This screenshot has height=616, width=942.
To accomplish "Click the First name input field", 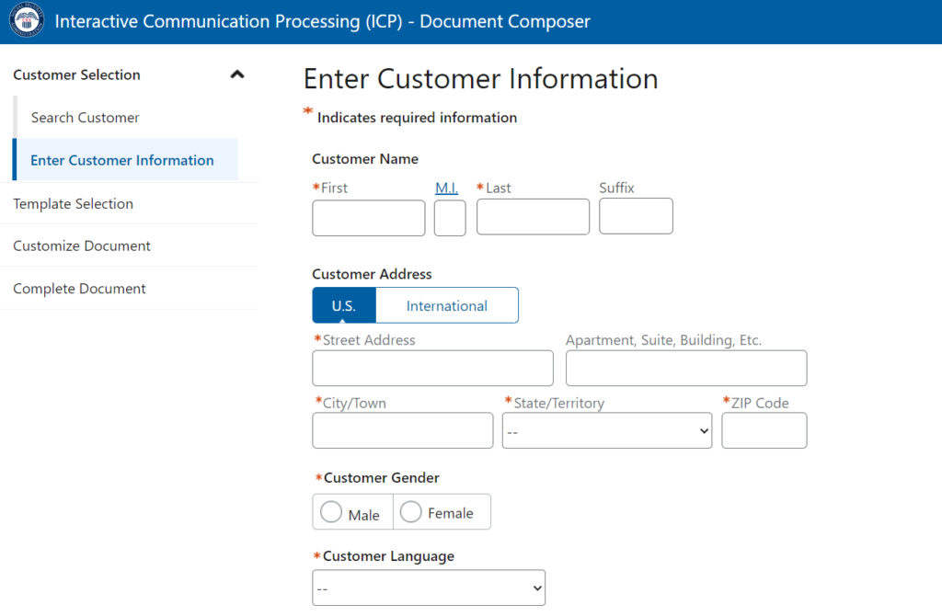I will pos(368,218).
